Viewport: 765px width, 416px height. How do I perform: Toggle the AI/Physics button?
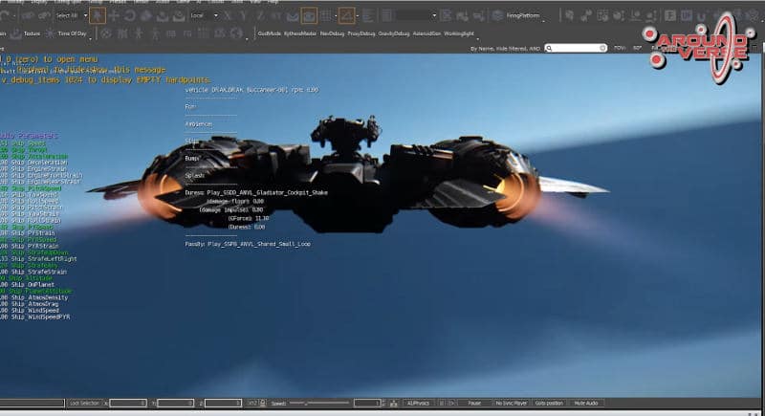tap(418, 404)
